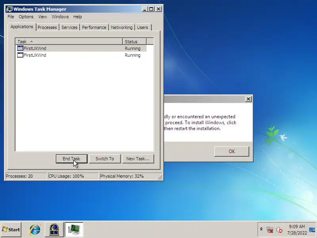The width and height of the screenshot is (317, 238).
Task: Select the Applications tab
Action: (22, 27)
